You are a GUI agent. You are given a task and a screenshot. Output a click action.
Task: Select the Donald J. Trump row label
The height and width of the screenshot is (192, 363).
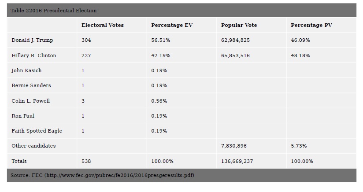point(32,40)
